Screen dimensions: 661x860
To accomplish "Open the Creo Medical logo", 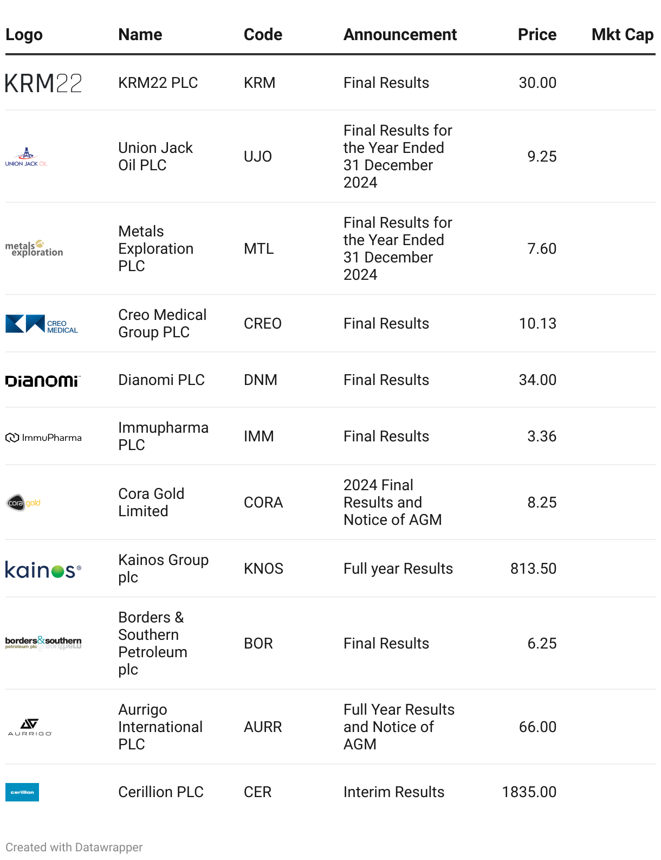I will [x=42, y=324].
